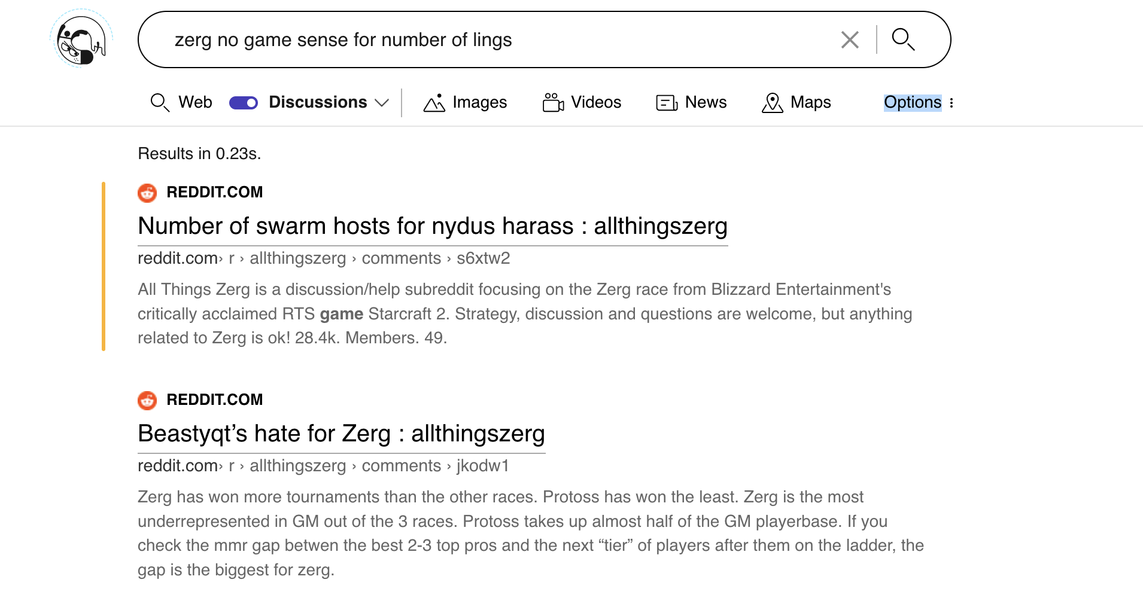Click the News newspaper icon
This screenshot has width=1143, height=616.
[x=667, y=103]
